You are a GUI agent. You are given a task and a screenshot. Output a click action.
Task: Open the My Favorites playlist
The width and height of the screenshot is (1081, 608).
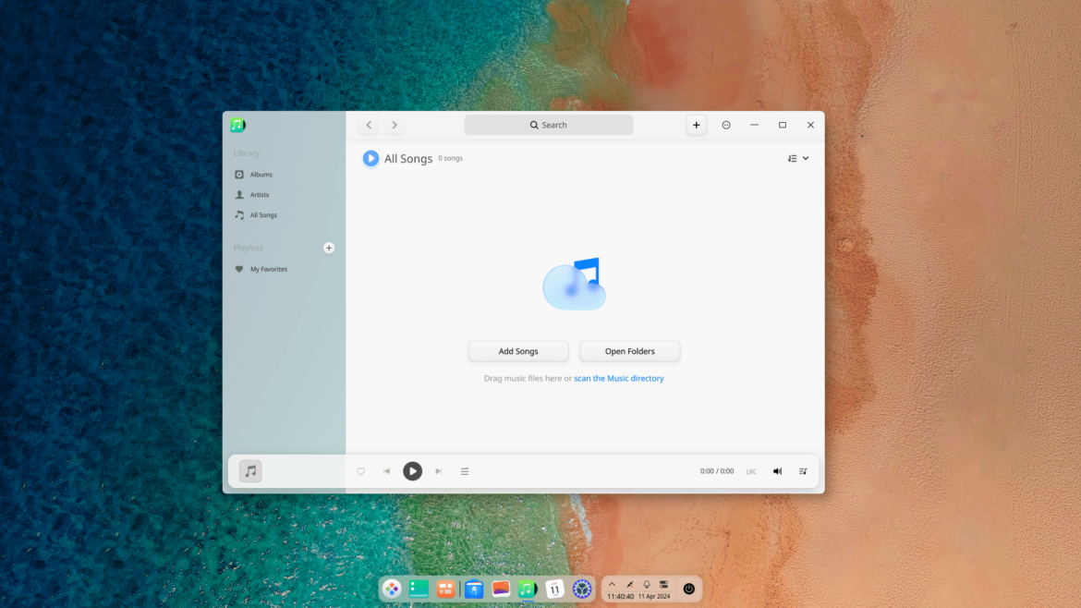[267, 269]
